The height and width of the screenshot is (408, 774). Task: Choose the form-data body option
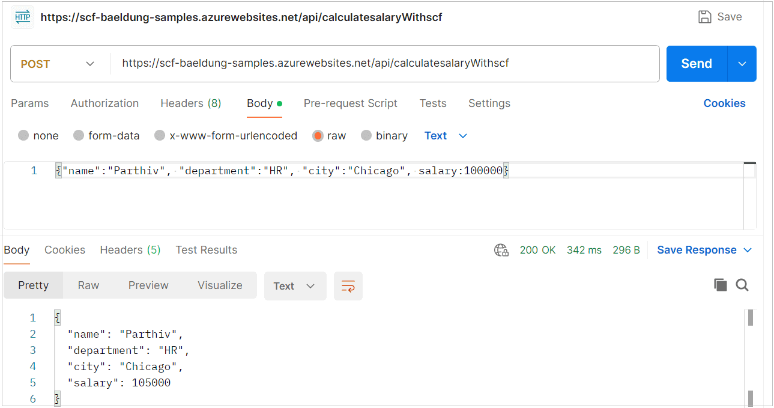tap(79, 136)
